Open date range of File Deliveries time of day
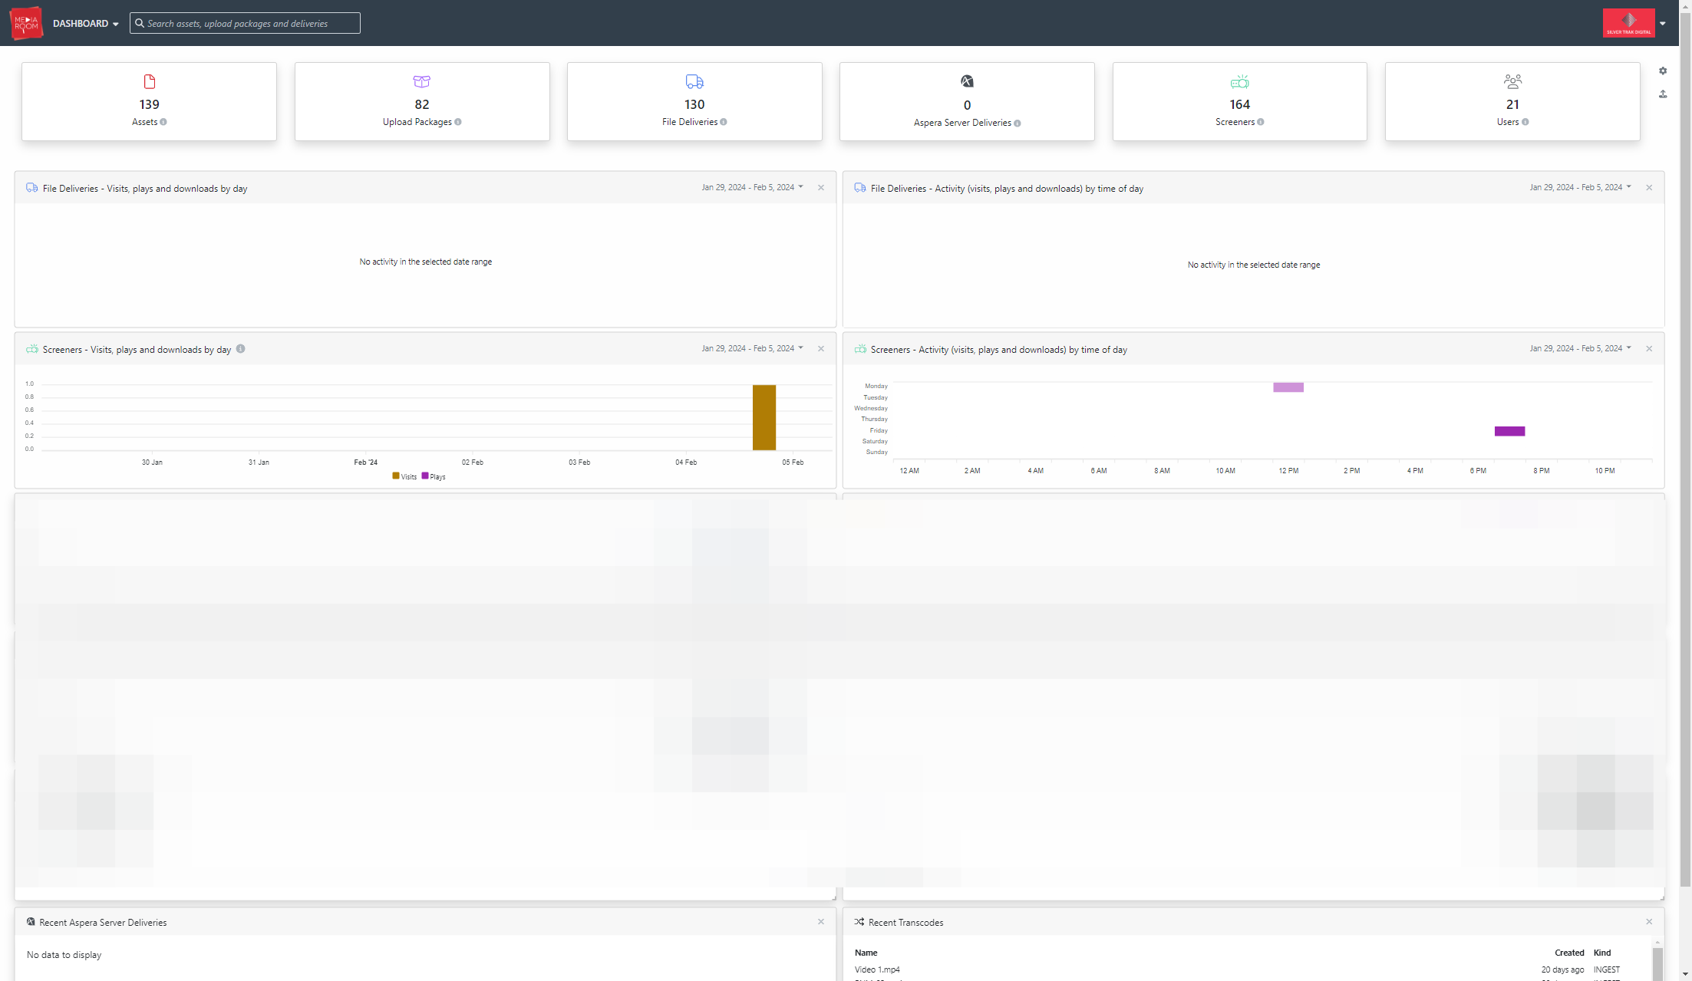 1580,187
